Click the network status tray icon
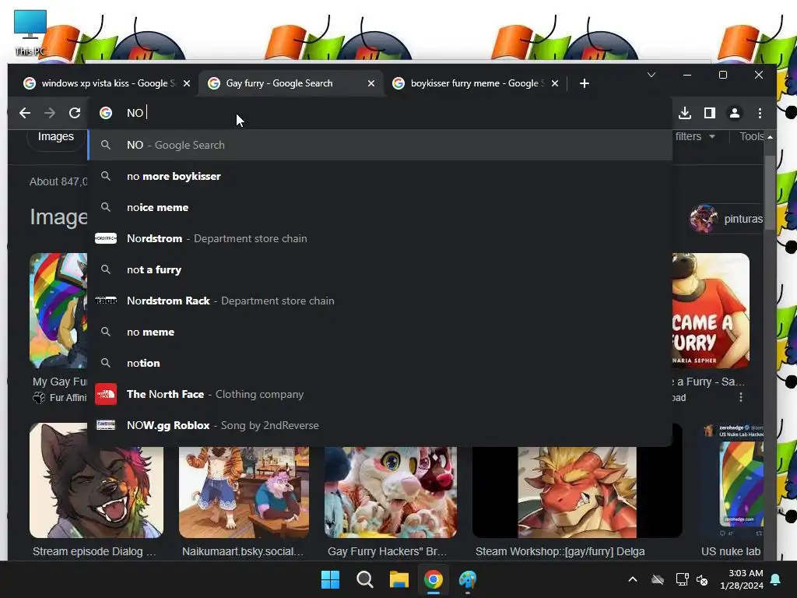Viewport: 797px width, 598px height. click(682, 579)
